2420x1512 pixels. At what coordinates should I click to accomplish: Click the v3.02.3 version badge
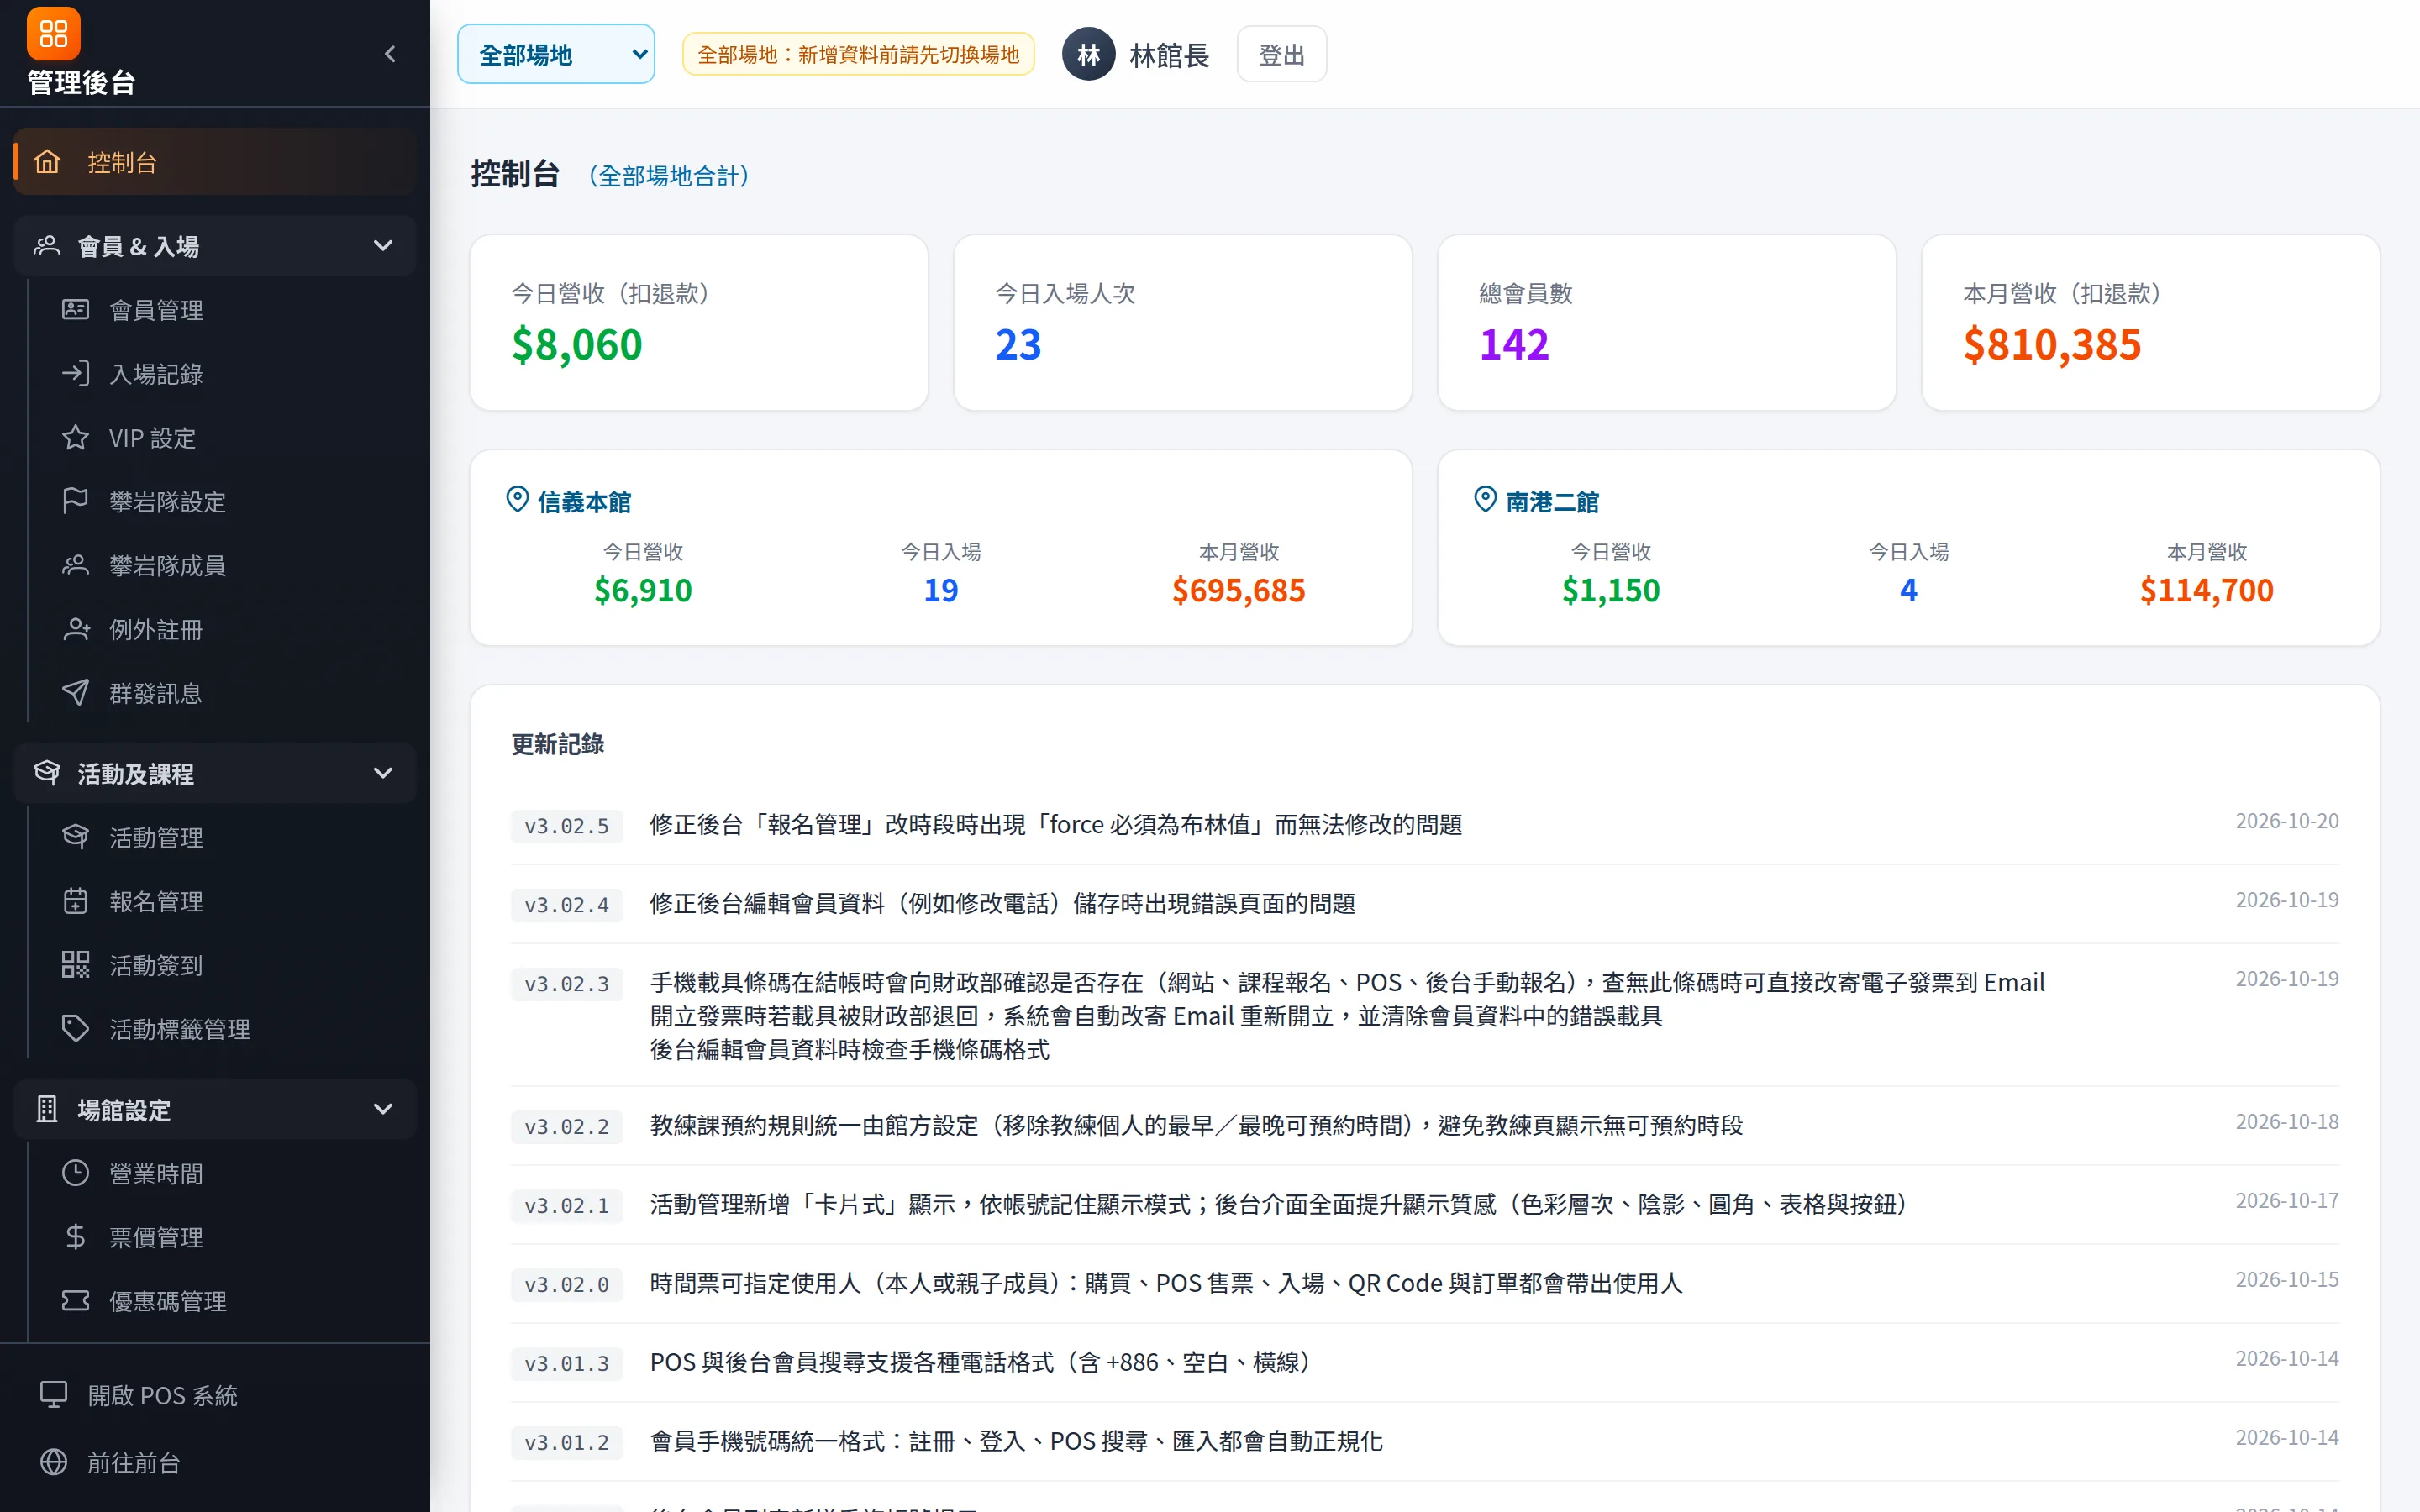567,984
